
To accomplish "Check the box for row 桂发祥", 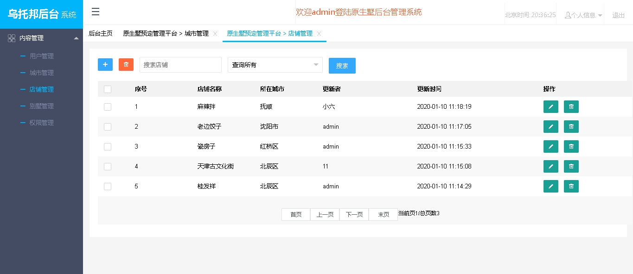I will click(108, 187).
